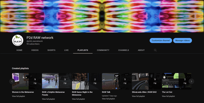Viewport: 204px width, 103px height.
Task: Click the colorful channel banner image
Action: (x=102, y=16)
